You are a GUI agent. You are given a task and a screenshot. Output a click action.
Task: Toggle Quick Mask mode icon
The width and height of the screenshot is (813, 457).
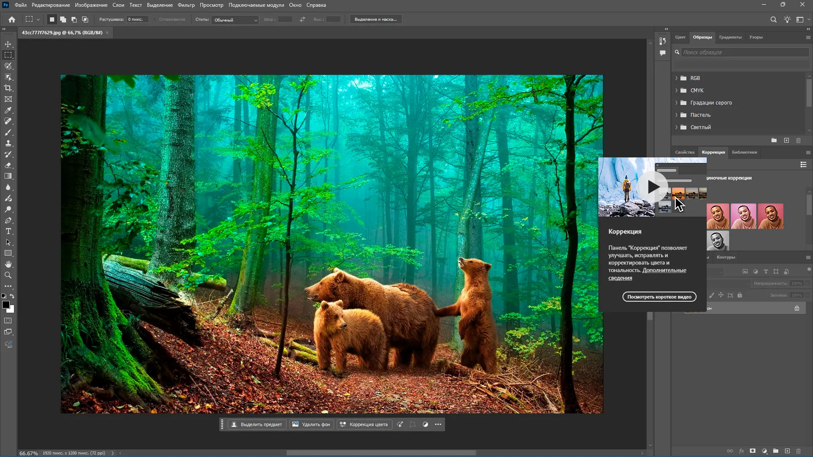click(x=8, y=321)
